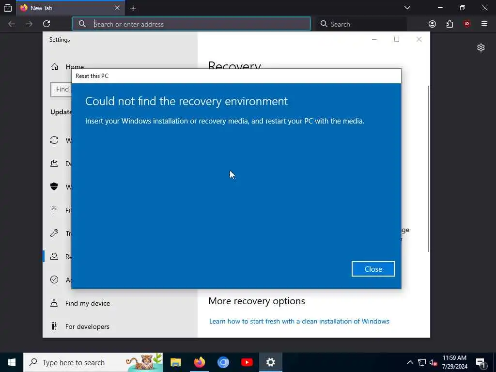Close the Reset this PC dialog
This screenshot has height=372, width=496.
pos(373,269)
